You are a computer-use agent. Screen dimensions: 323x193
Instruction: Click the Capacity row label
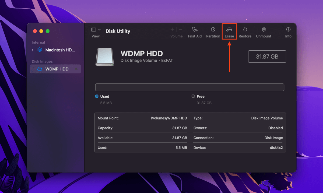tap(106, 128)
